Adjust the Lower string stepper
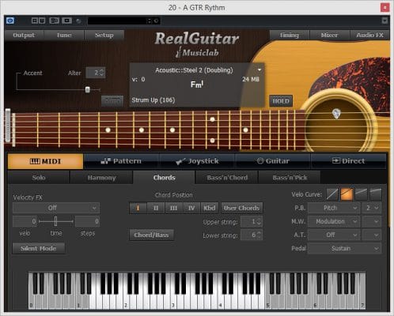The height and width of the screenshot is (316, 394). (259, 235)
